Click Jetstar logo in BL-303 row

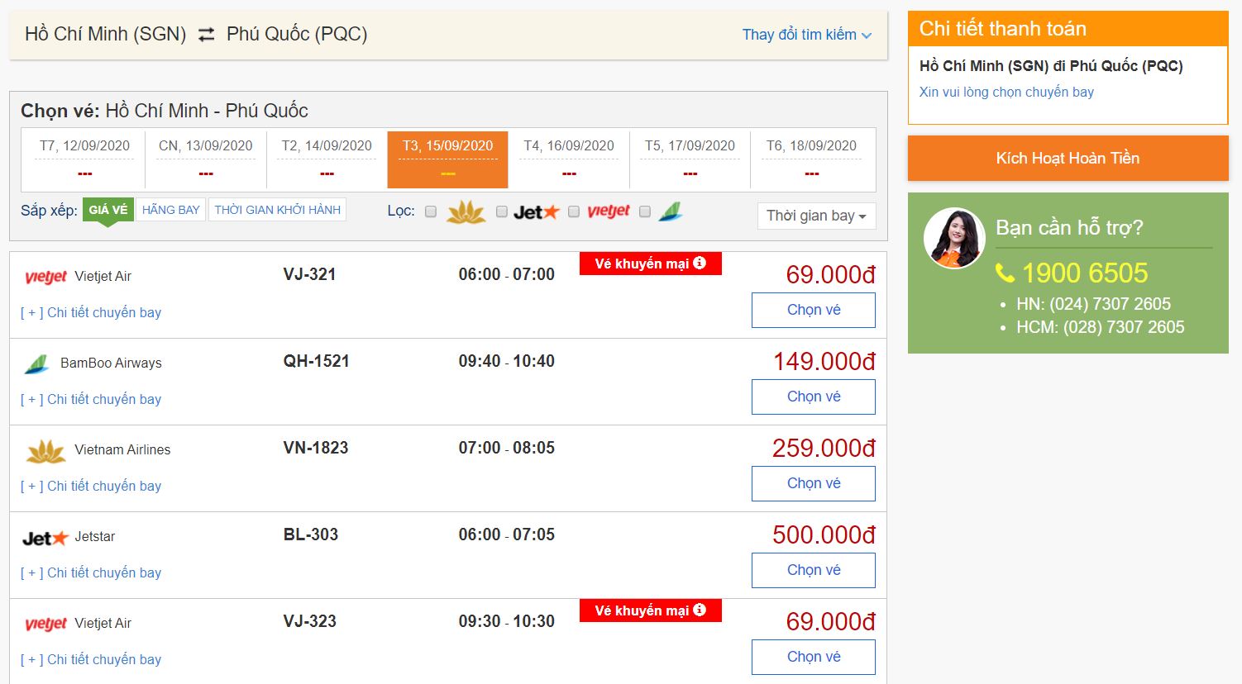pos(45,538)
